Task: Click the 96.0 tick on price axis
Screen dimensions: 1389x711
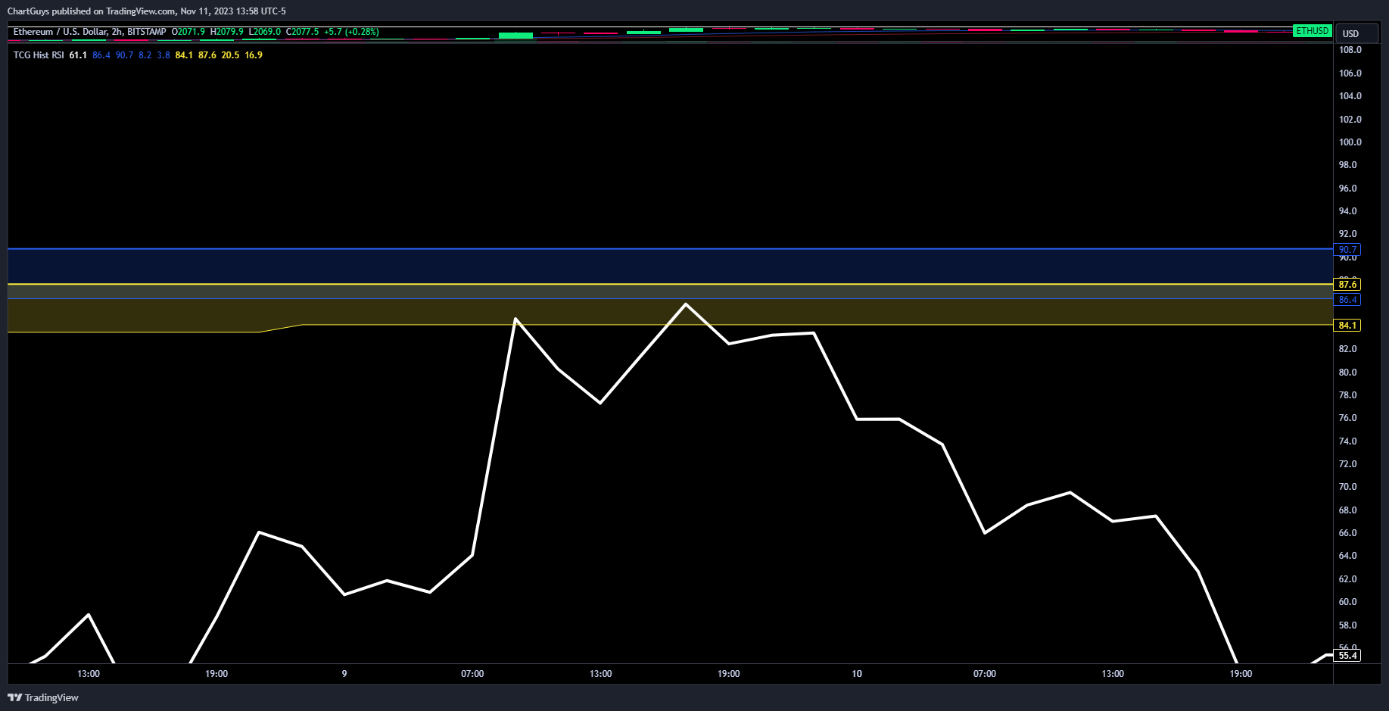Action: [x=1347, y=188]
